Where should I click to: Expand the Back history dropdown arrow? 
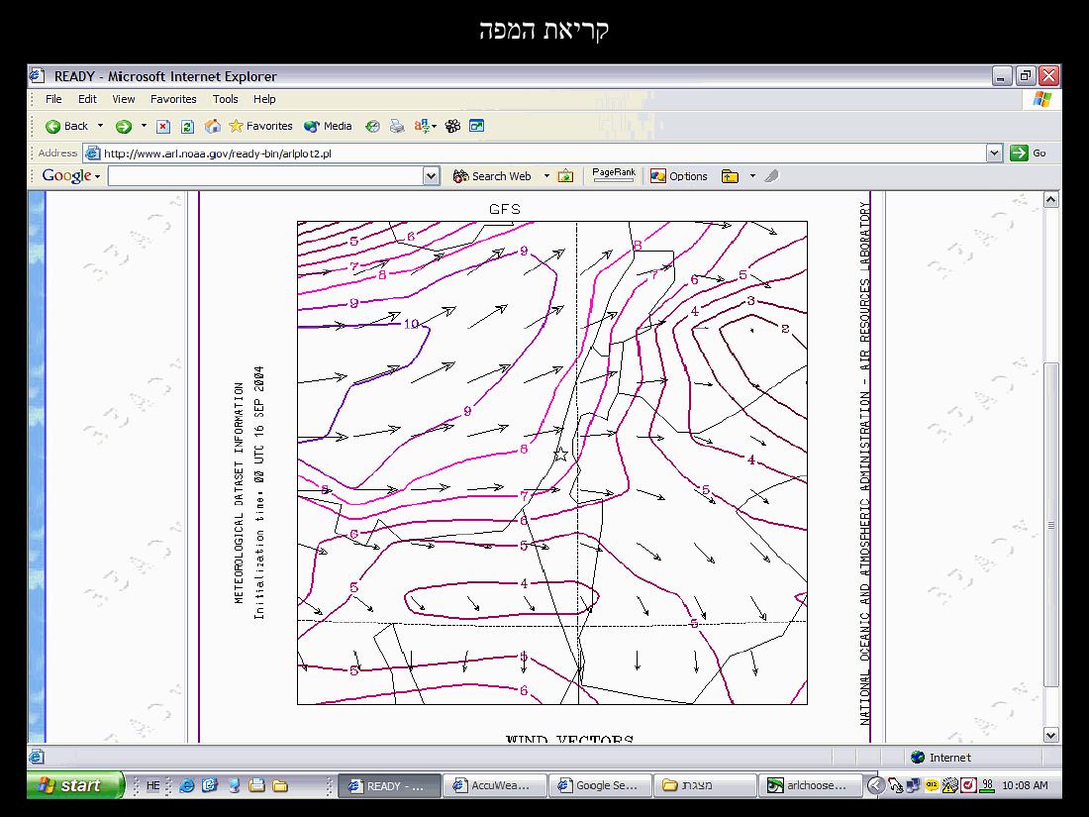coord(101,127)
